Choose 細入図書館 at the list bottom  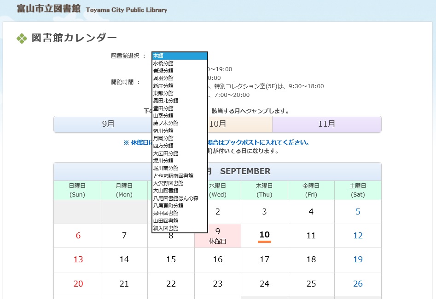point(180,228)
